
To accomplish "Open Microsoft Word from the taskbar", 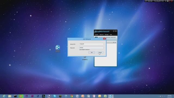I will [x=77, y=96].
